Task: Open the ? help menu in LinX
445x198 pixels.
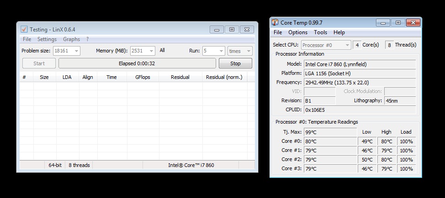Action: coord(88,39)
